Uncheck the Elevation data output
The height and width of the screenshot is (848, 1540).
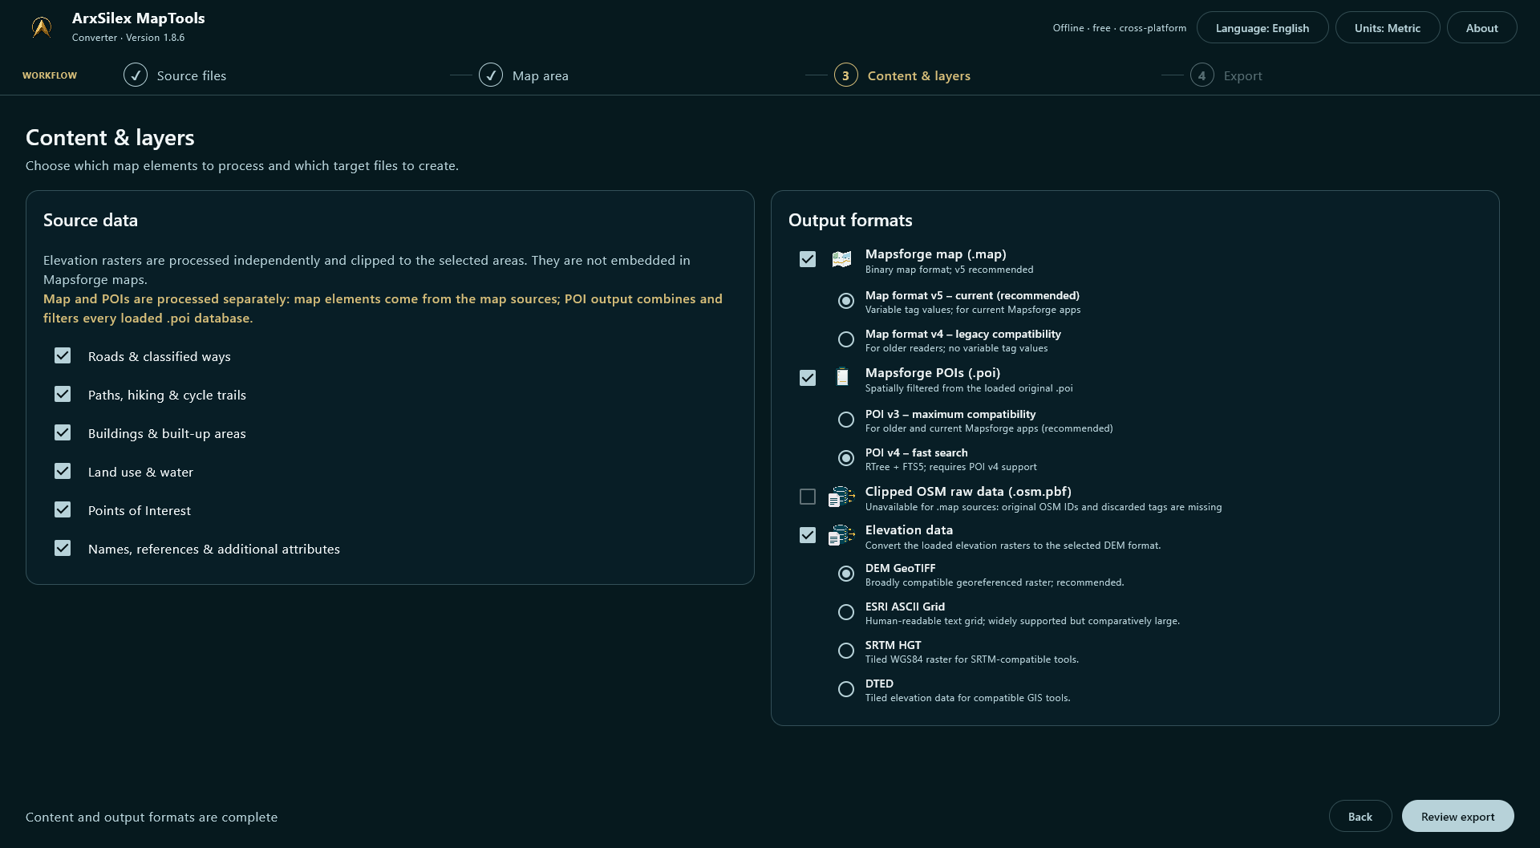[808, 535]
